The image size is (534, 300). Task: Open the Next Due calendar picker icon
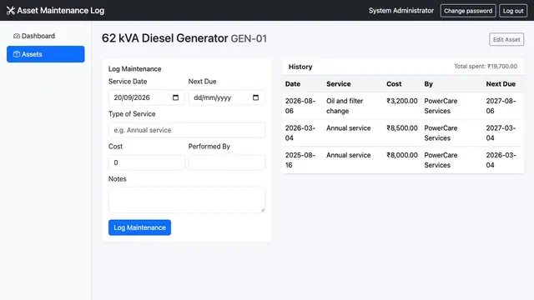coord(255,97)
